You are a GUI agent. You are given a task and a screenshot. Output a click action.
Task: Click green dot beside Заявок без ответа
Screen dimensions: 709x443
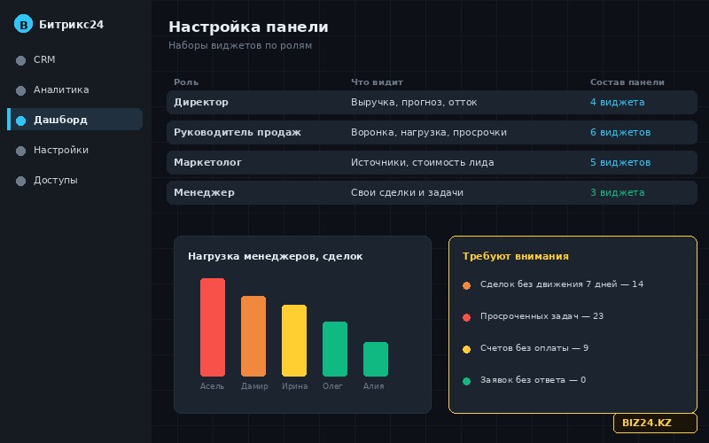pos(467,381)
